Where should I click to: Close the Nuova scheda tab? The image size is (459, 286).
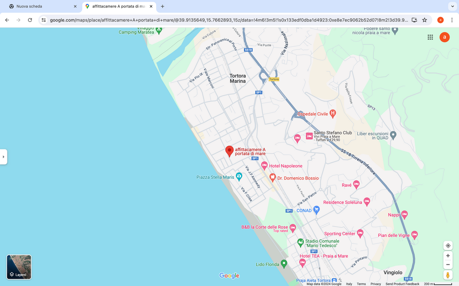tap(75, 6)
